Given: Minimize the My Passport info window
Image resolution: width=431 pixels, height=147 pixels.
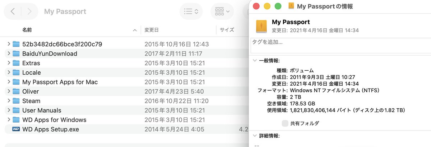Looking at the screenshot, I should pyautogui.click(x=267, y=6).
